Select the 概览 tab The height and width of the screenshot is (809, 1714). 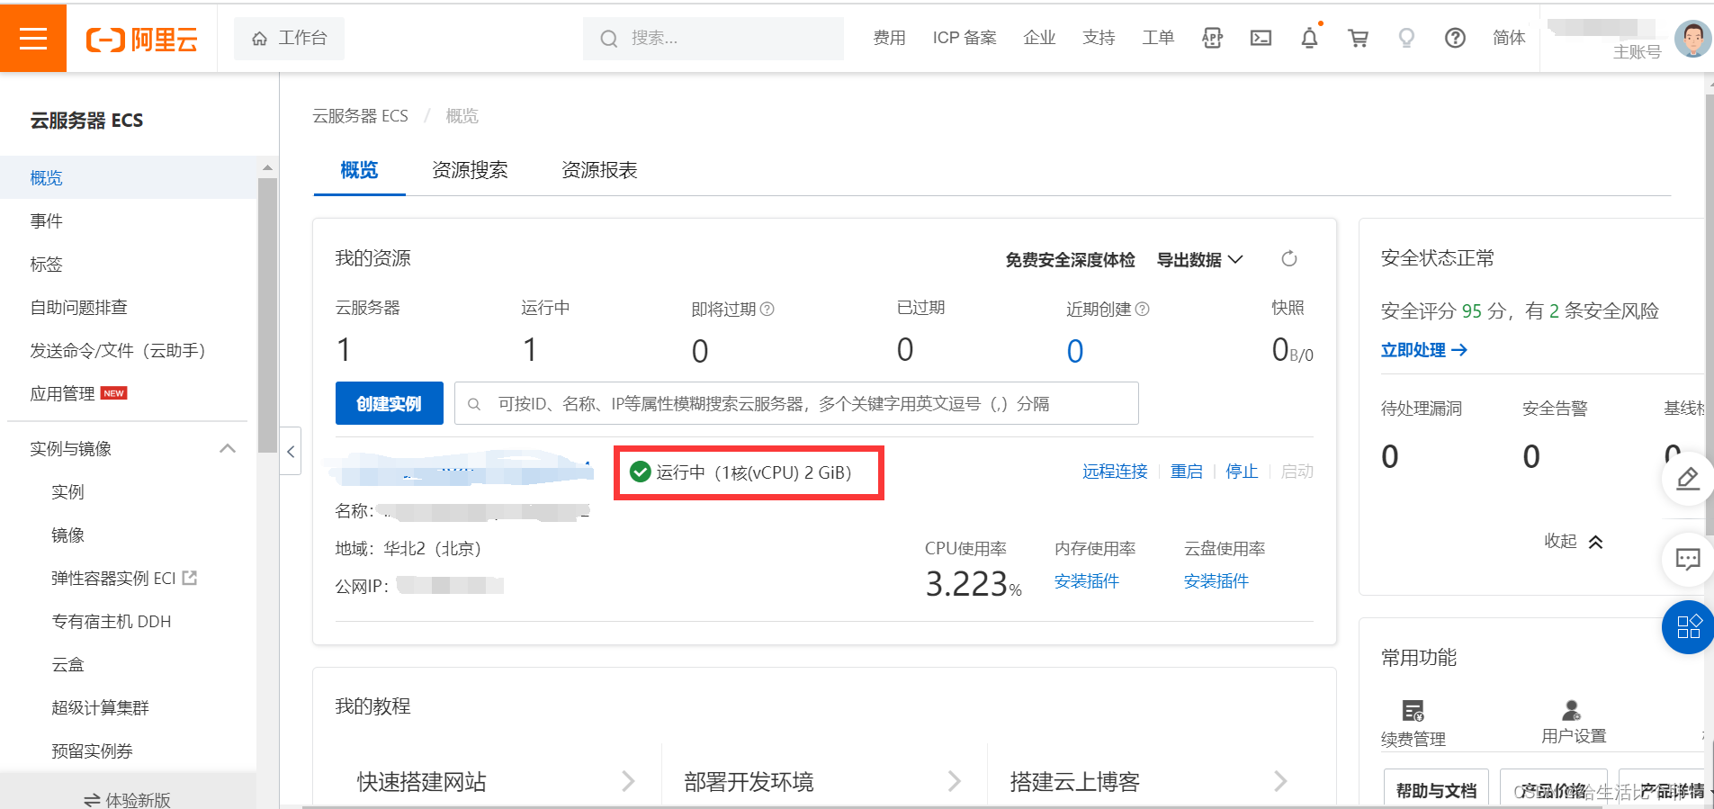click(x=359, y=170)
